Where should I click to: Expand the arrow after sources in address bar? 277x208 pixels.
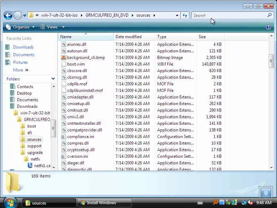[x=154, y=15]
